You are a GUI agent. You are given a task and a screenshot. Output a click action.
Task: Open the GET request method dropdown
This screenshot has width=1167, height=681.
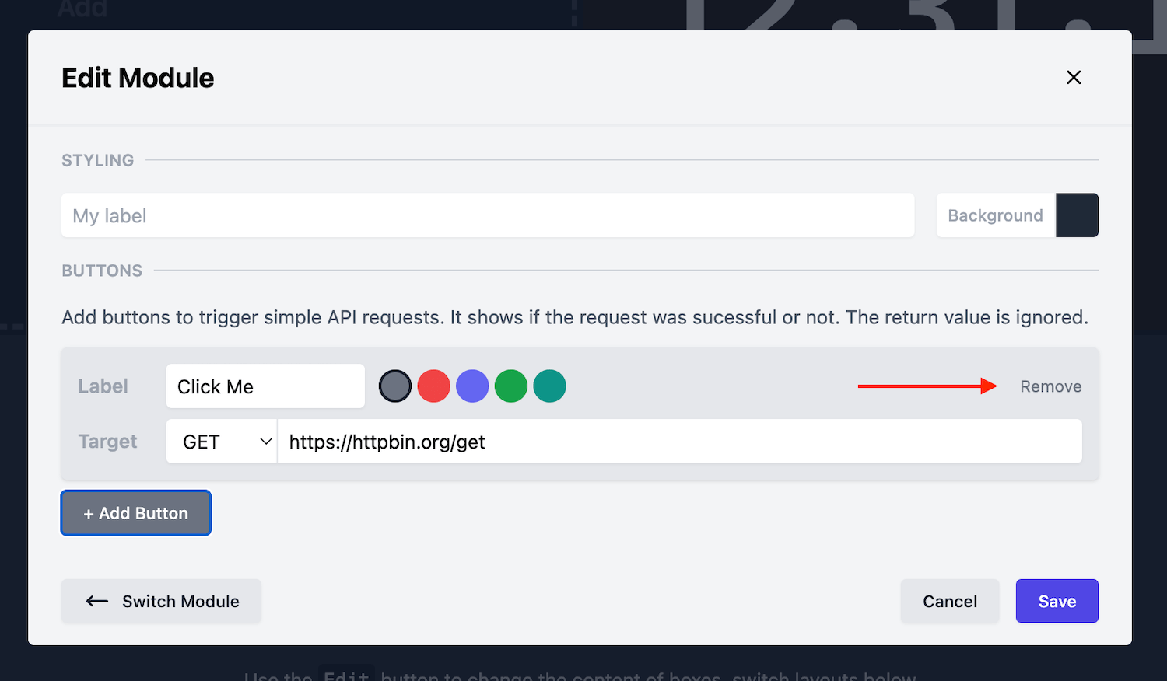222,442
